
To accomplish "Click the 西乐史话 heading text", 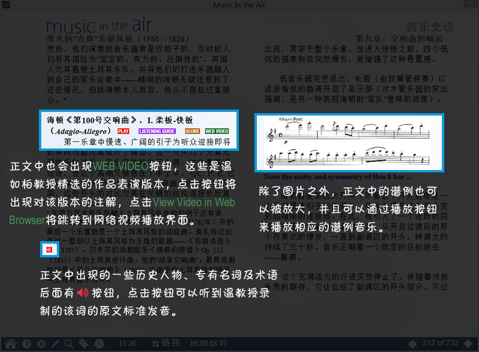I will click(x=430, y=27).
